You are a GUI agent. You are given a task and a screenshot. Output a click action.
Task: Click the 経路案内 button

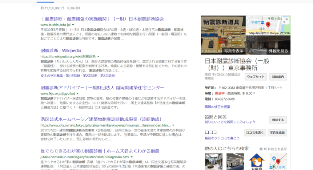278,77
